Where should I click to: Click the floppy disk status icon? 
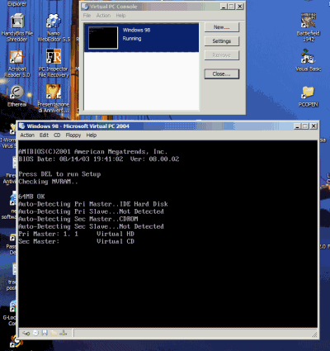tap(45, 333)
